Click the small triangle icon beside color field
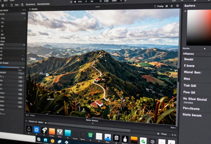The width and height of the screenshot is (211, 144). 185,11
